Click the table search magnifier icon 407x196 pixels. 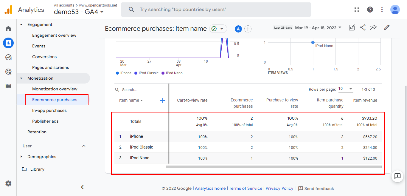[117, 89]
